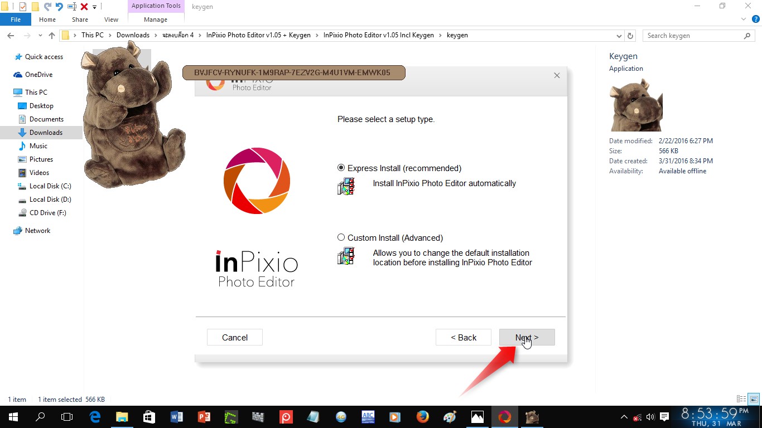Go back with the Explorer back arrow

point(11,36)
